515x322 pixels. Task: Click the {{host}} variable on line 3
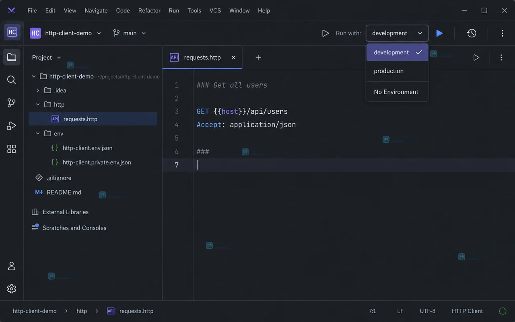pyautogui.click(x=230, y=111)
